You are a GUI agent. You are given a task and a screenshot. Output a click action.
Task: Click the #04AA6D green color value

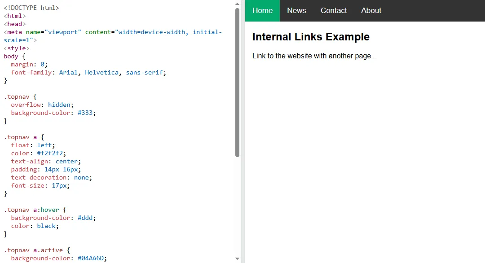click(92, 258)
